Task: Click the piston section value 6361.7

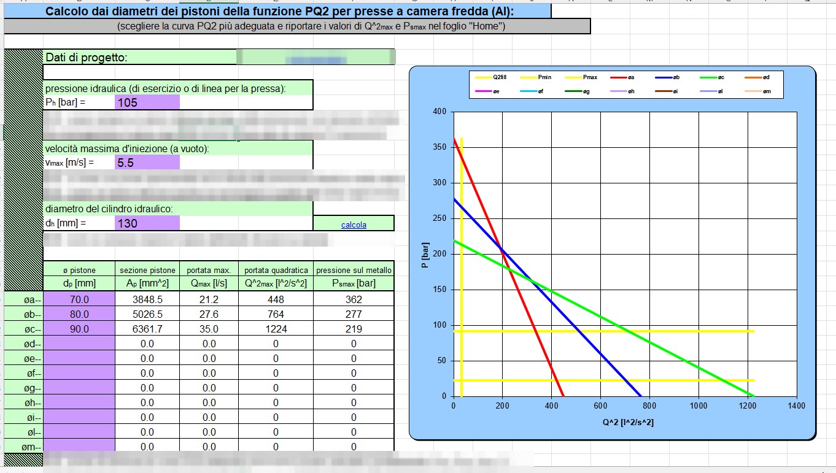Action: [147, 329]
